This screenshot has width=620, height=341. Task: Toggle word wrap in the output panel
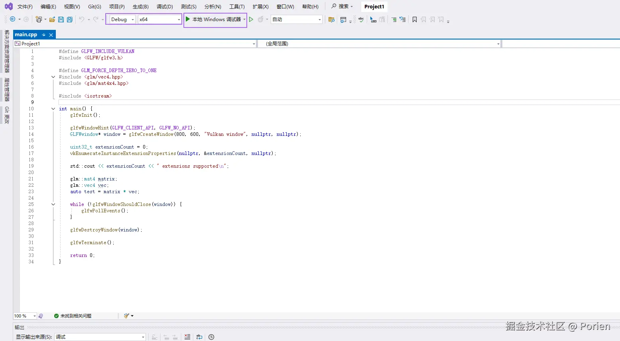click(x=199, y=337)
